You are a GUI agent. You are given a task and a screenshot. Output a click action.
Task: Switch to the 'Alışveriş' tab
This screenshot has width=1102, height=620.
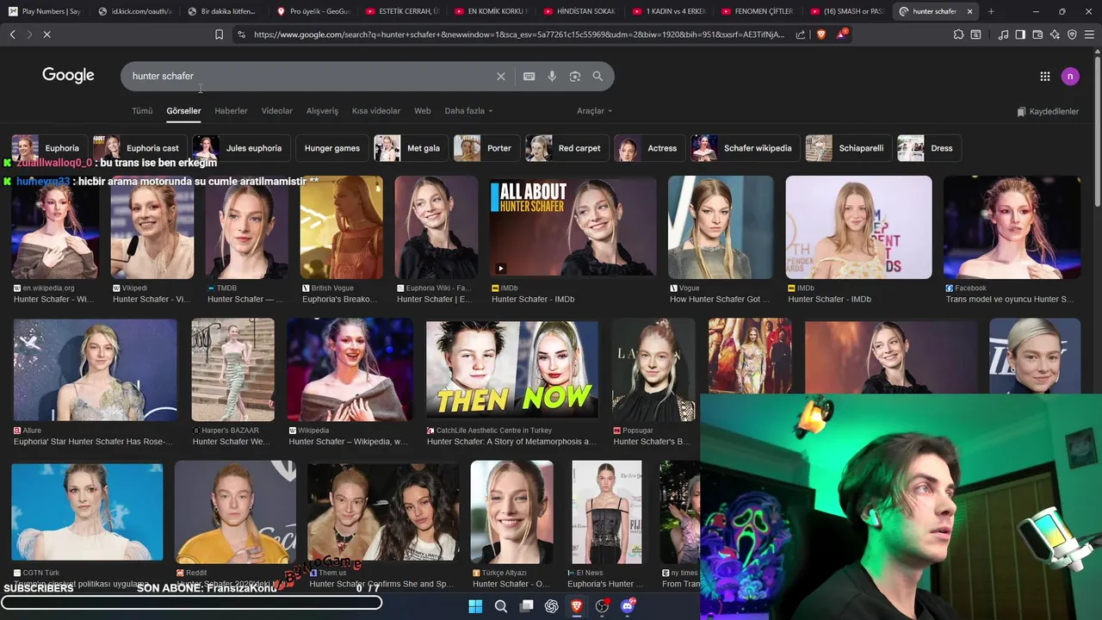click(323, 111)
